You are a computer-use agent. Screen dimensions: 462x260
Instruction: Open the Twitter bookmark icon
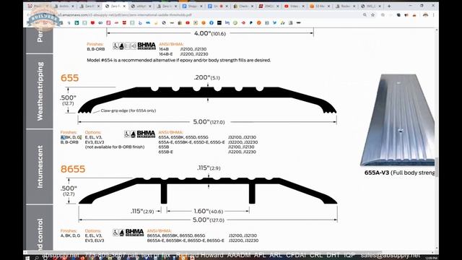click(274, 22)
